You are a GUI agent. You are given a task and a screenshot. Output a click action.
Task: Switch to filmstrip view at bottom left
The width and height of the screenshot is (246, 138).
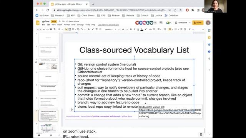pyautogui.click(x=39, y=135)
